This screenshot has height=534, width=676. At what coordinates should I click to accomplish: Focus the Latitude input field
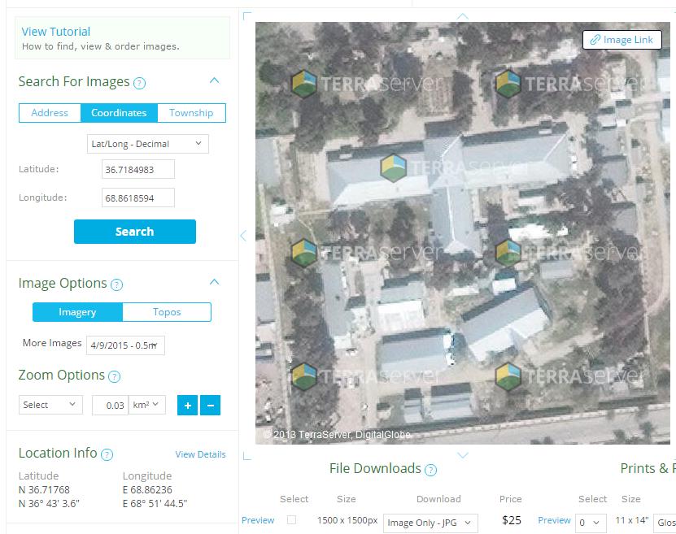[x=138, y=169]
